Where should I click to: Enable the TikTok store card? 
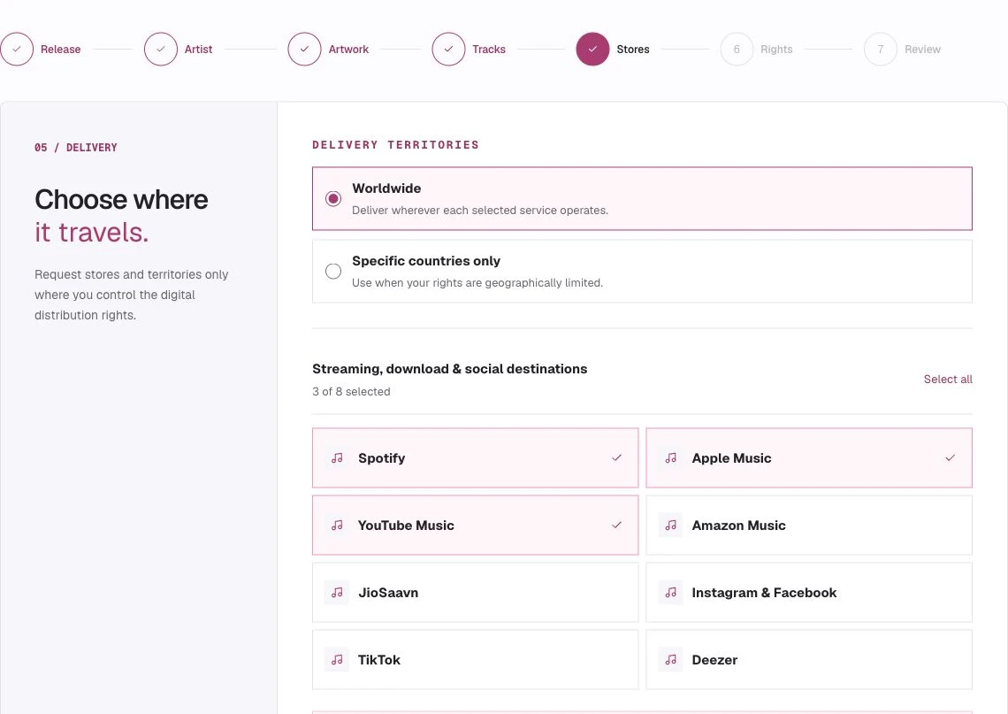475,659
